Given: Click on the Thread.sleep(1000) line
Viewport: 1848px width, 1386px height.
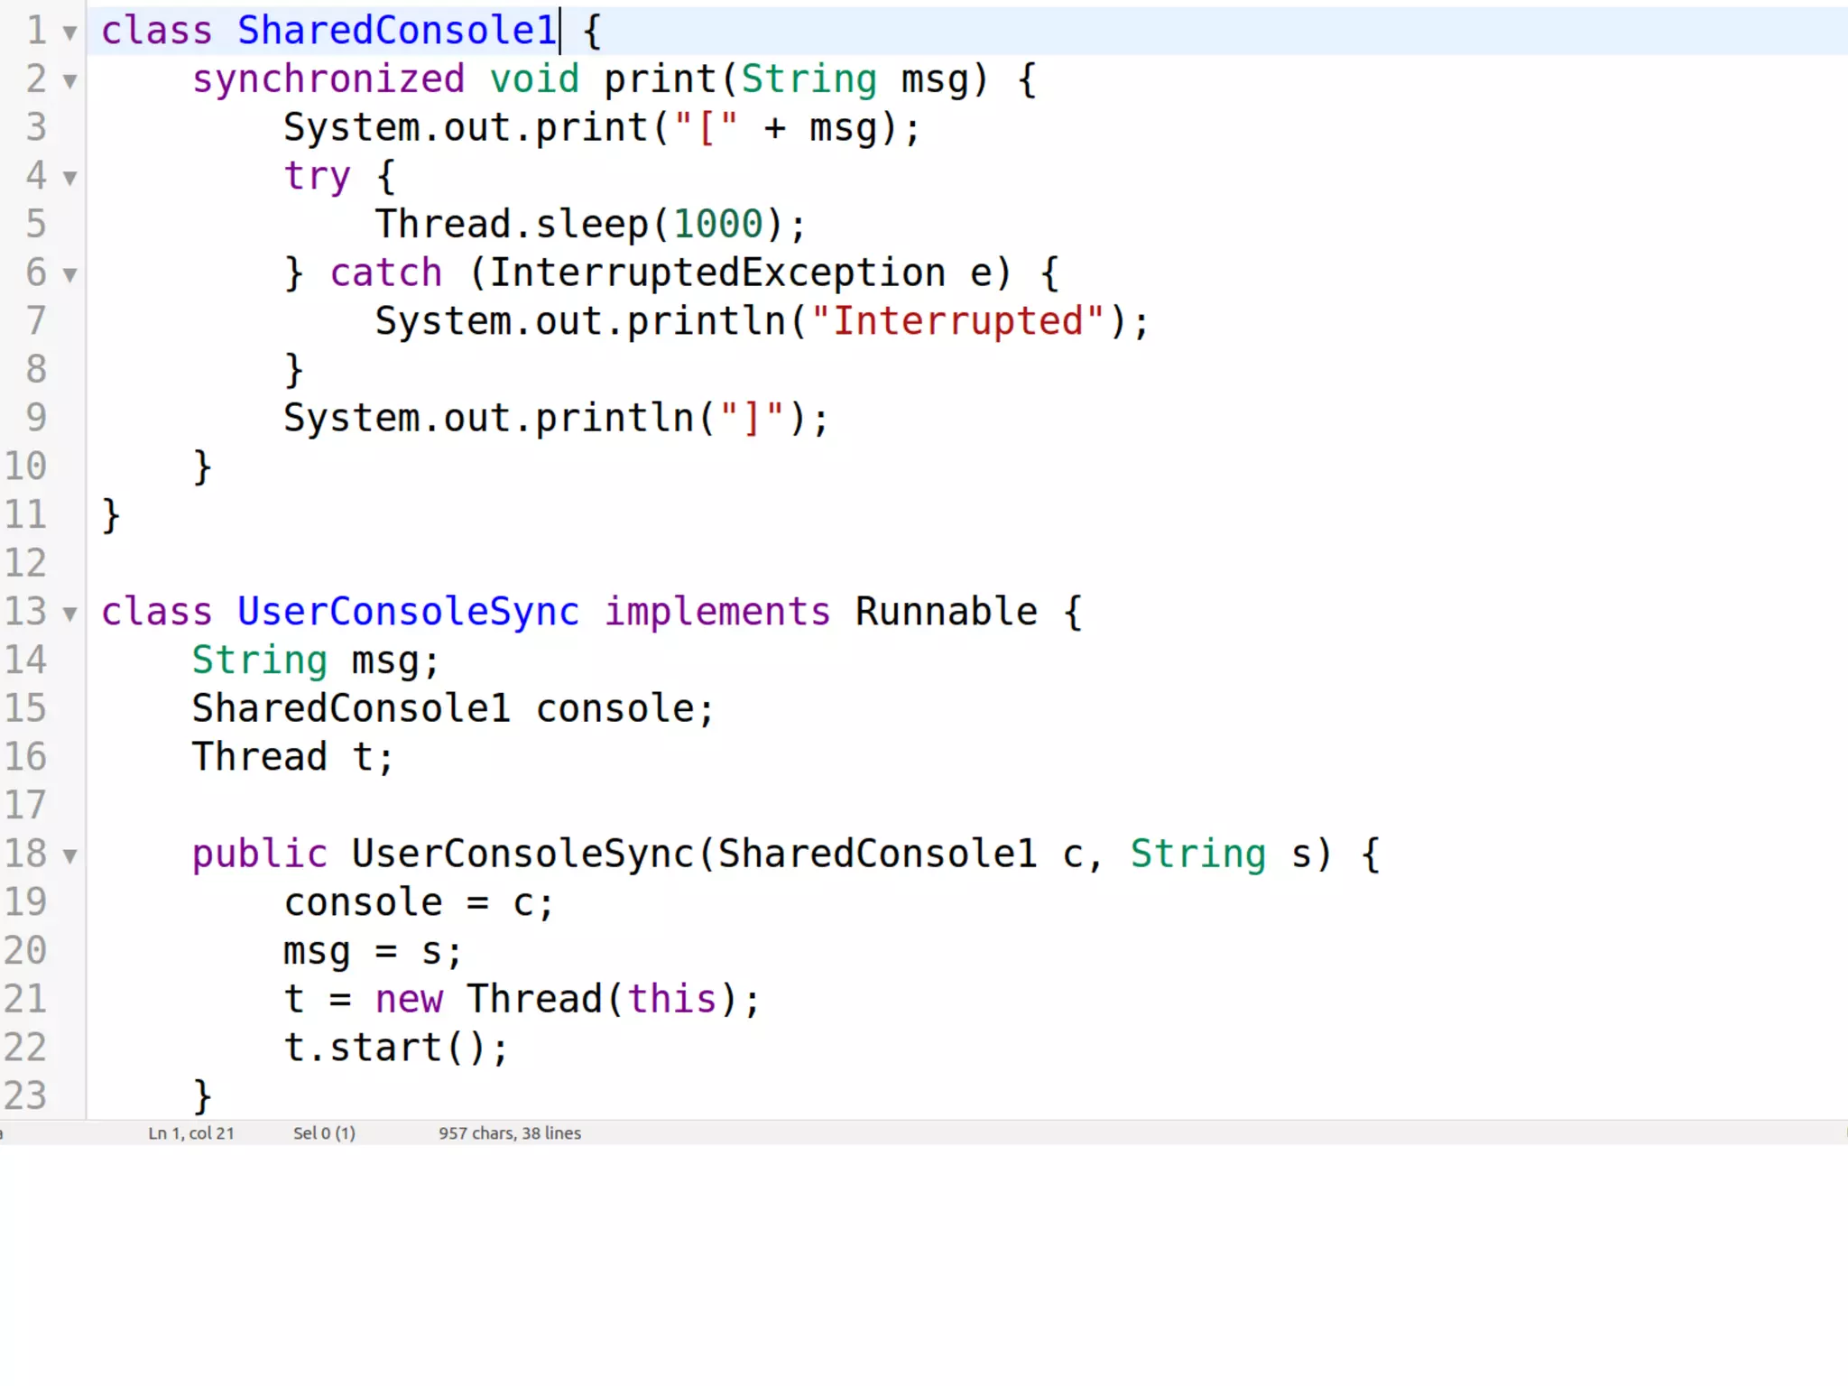Looking at the screenshot, I should pyautogui.click(x=590, y=225).
